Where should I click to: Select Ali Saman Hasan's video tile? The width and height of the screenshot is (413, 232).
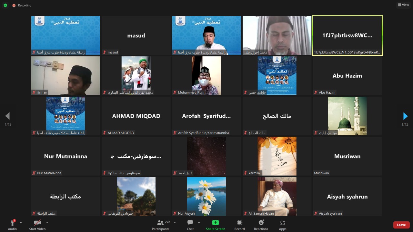point(277,196)
